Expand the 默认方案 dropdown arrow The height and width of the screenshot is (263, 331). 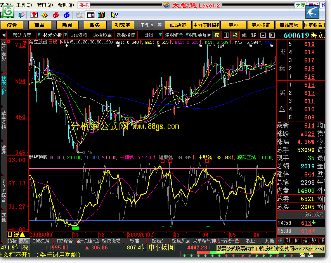pos(38,35)
